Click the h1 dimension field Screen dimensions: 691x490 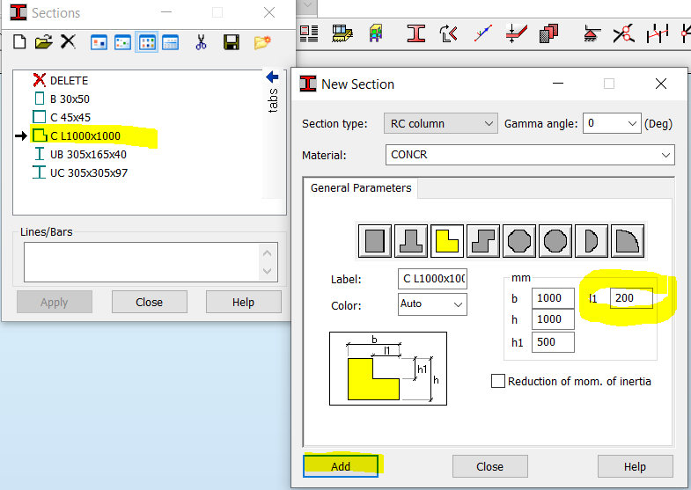click(x=553, y=342)
